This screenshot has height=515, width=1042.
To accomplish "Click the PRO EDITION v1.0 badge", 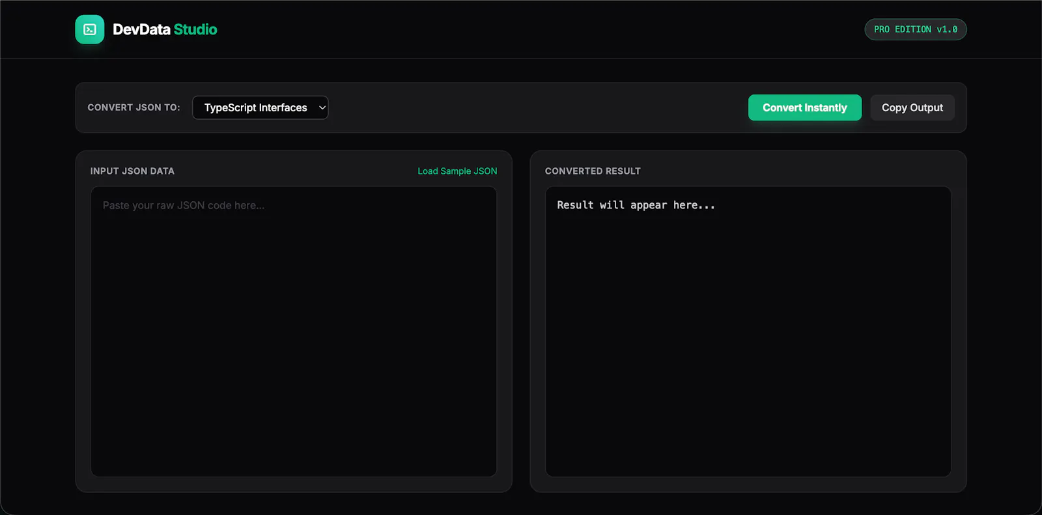I will [915, 29].
